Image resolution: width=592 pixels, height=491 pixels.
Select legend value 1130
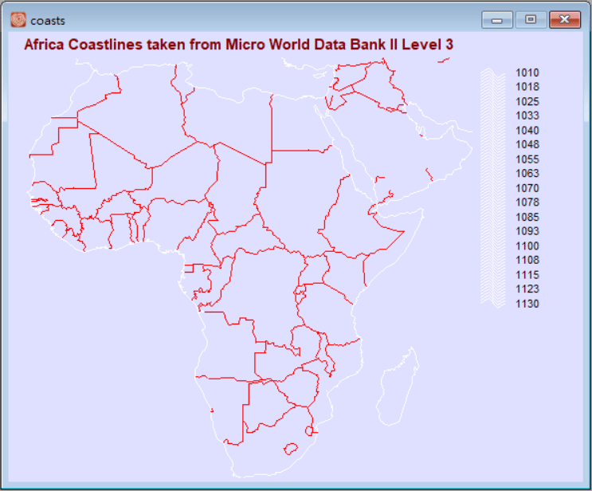click(527, 304)
